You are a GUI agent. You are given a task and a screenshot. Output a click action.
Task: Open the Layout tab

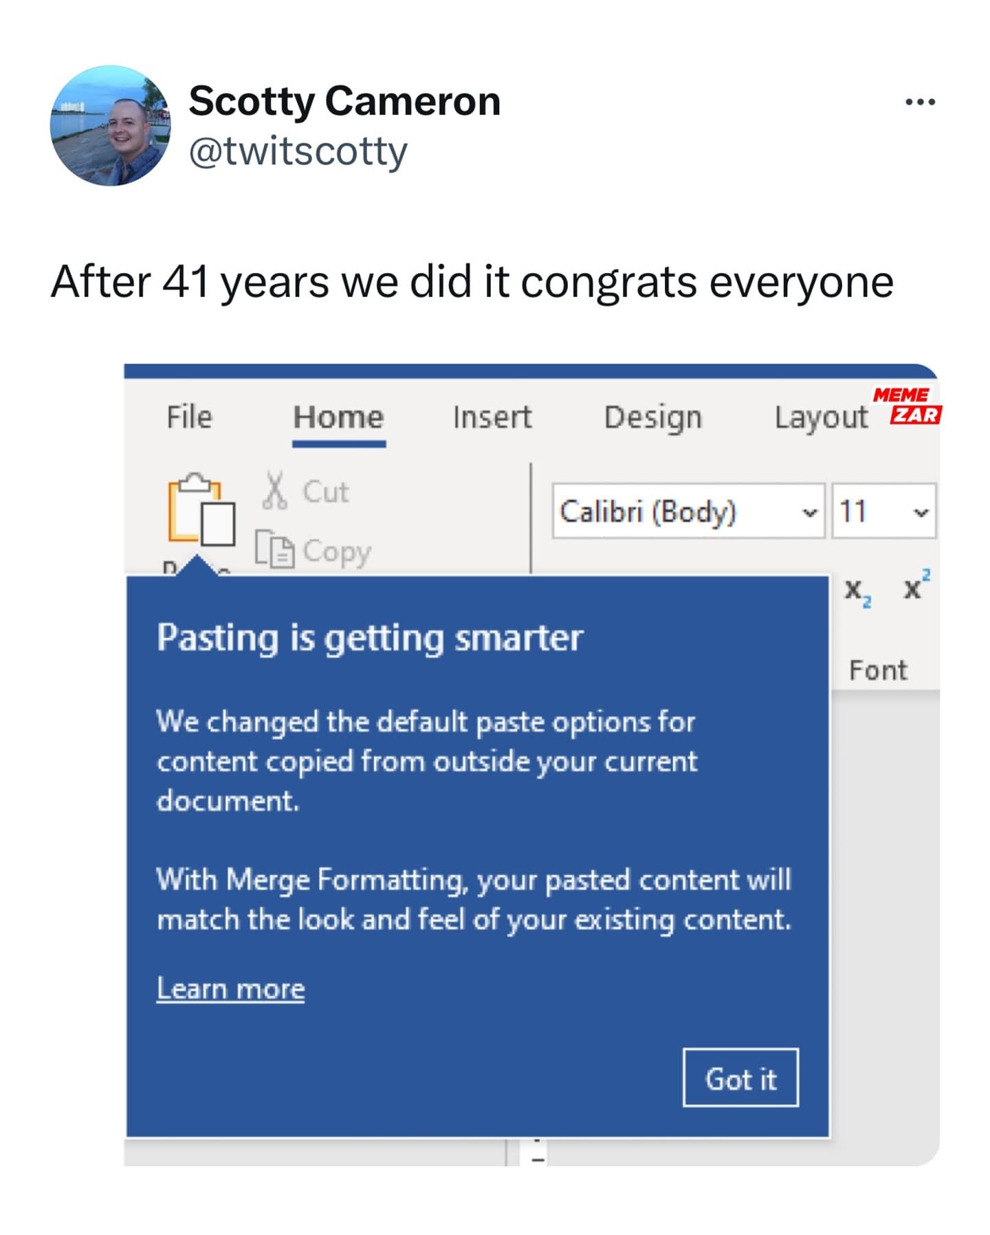[821, 417]
